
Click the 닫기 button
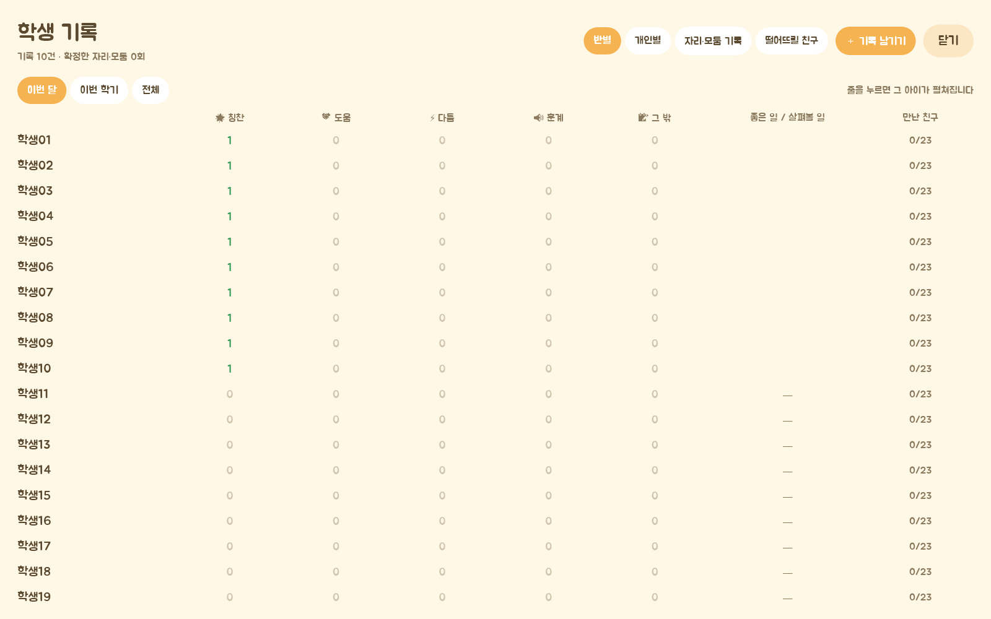948,41
